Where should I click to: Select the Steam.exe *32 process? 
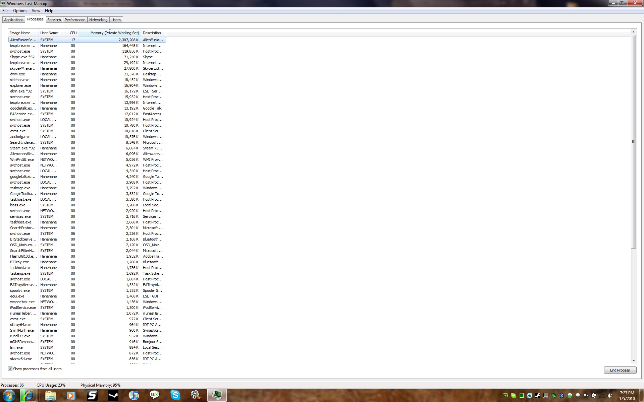pos(87,148)
